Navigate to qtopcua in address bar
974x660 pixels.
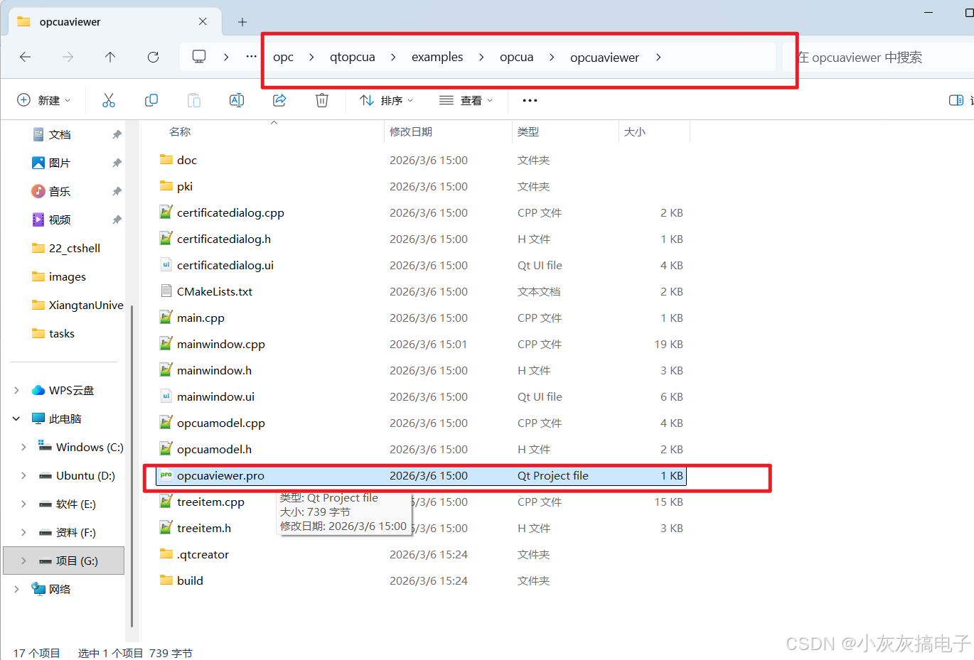point(353,57)
